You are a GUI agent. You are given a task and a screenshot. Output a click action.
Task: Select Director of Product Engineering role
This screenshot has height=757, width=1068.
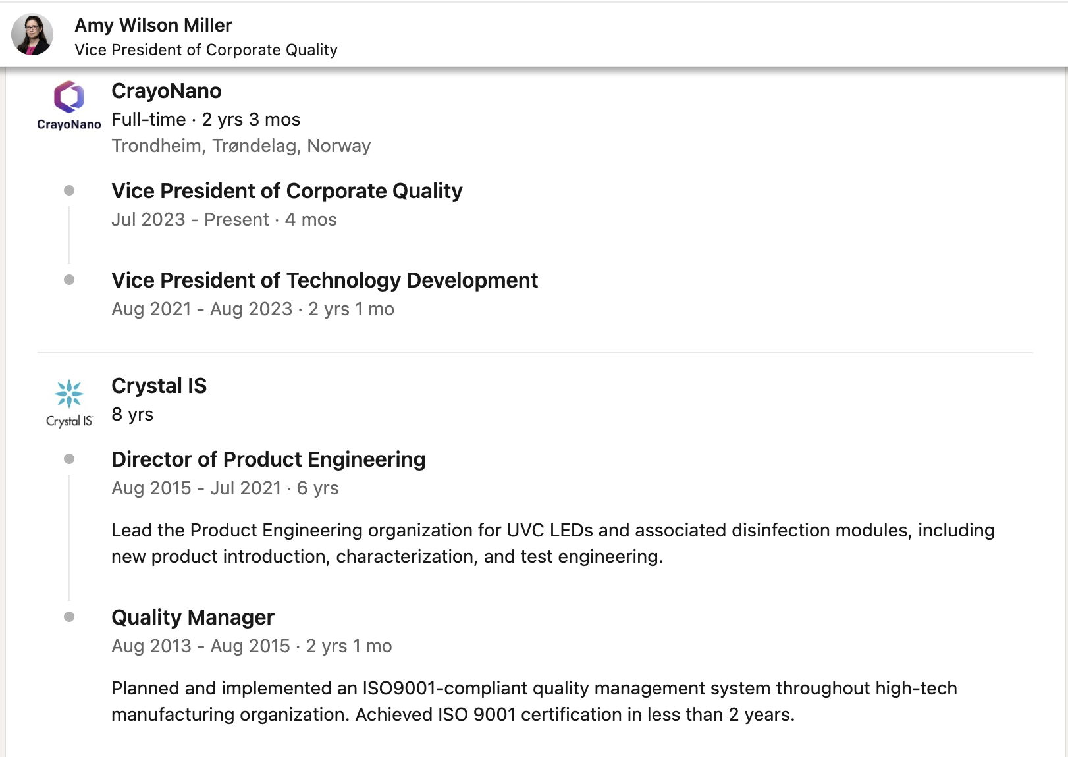[269, 459]
